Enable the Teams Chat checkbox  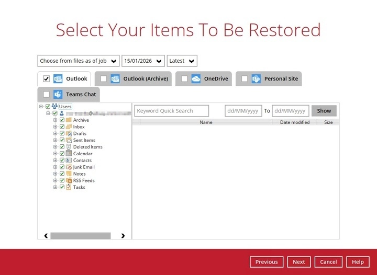pos(46,95)
